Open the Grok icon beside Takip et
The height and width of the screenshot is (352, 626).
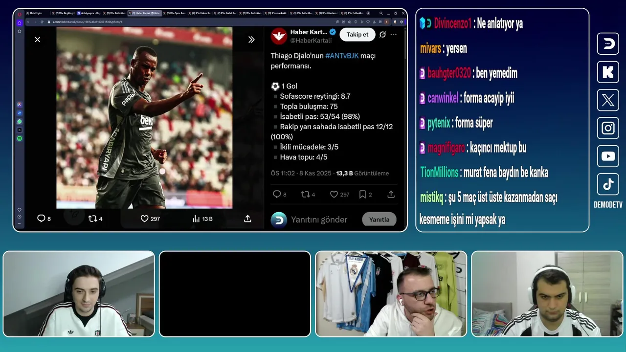(382, 34)
